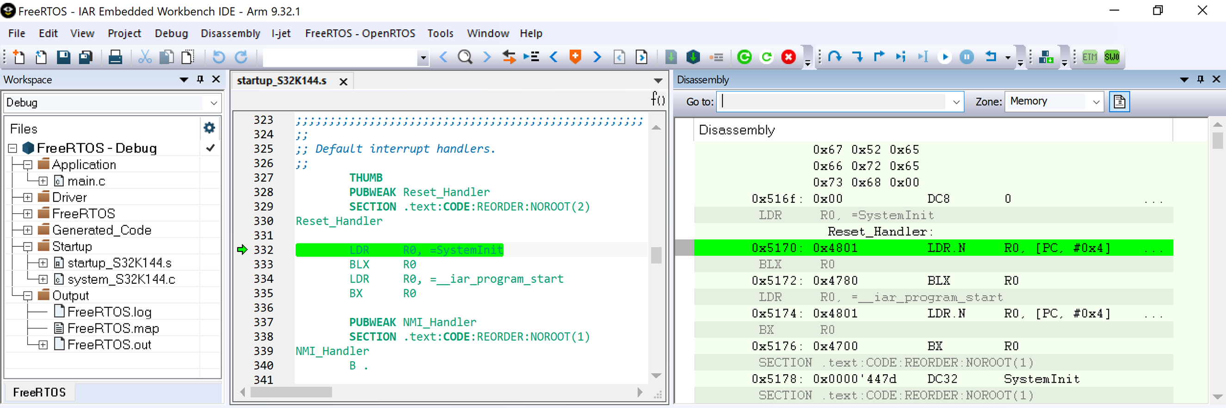The image size is (1226, 408).
Task: Open the File menu
Action: click(17, 33)
